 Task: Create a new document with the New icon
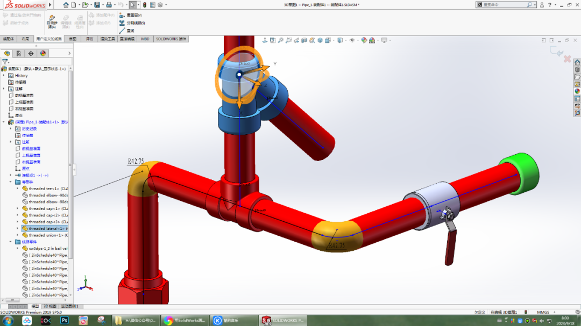74,5
